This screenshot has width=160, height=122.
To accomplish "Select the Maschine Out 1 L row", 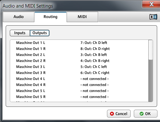I will click(79, 43).
